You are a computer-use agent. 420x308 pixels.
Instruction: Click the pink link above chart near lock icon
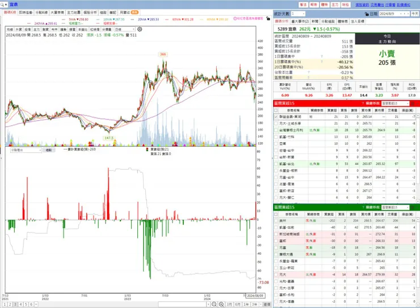248,19
